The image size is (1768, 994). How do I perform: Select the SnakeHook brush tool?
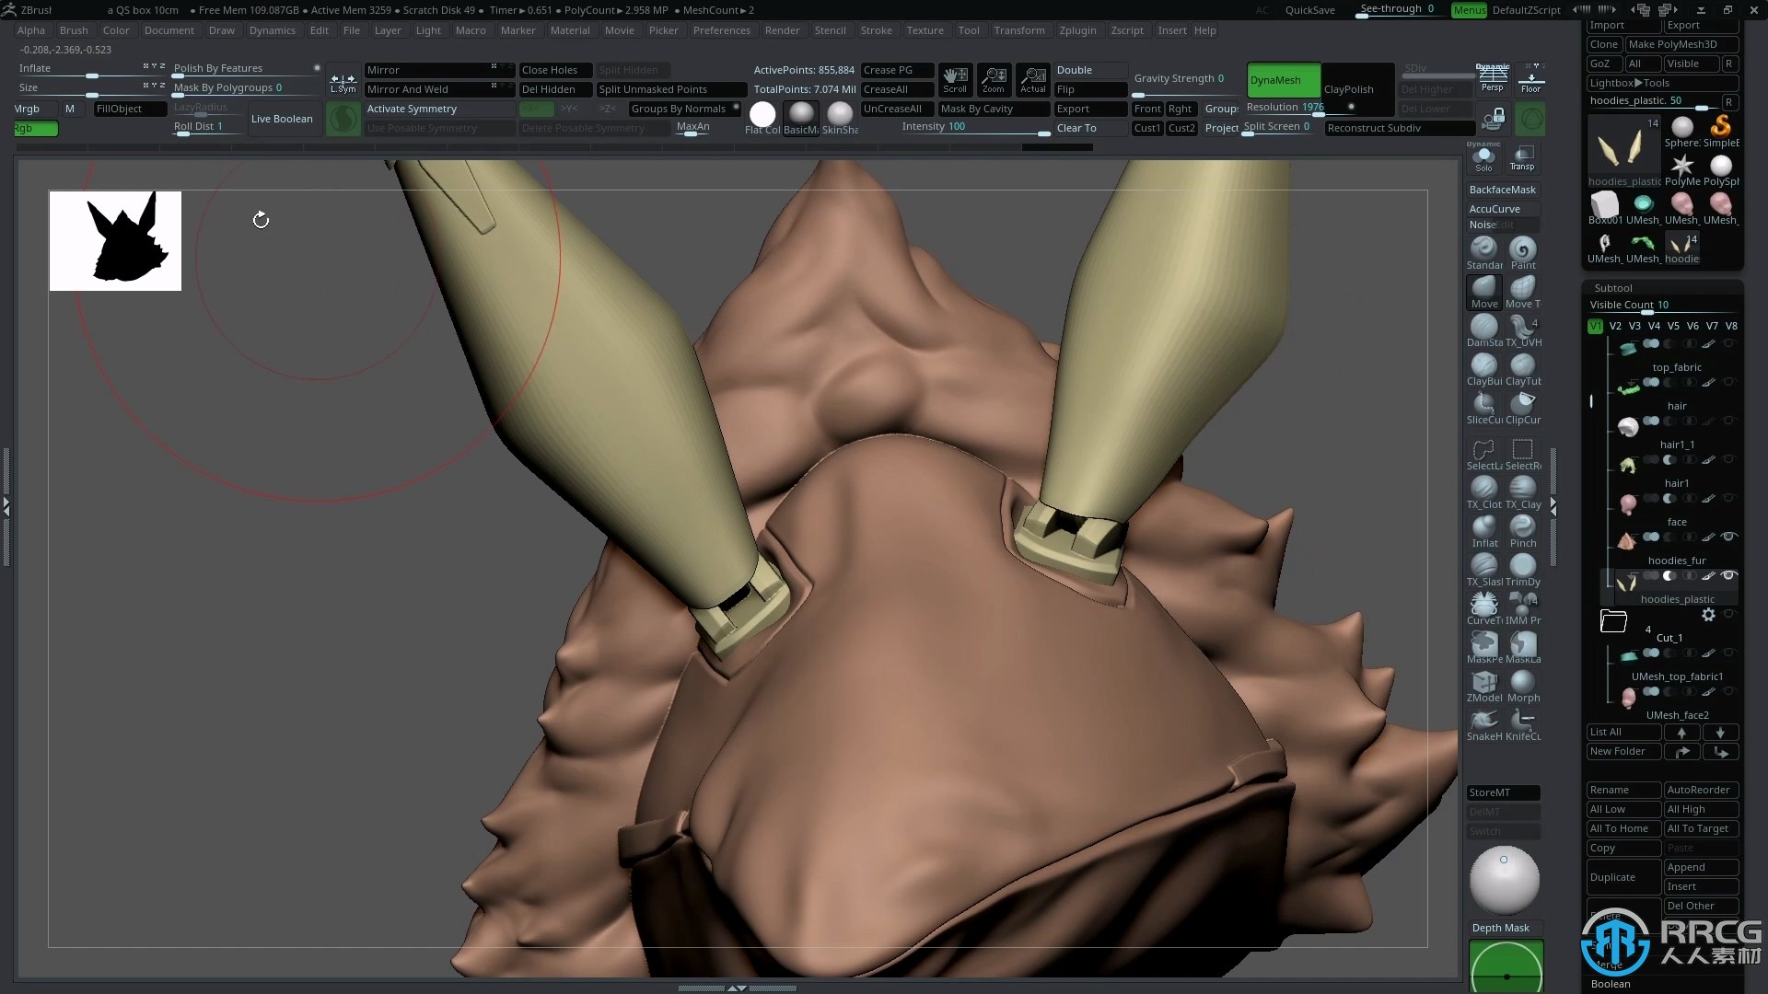click(1483, 722)
